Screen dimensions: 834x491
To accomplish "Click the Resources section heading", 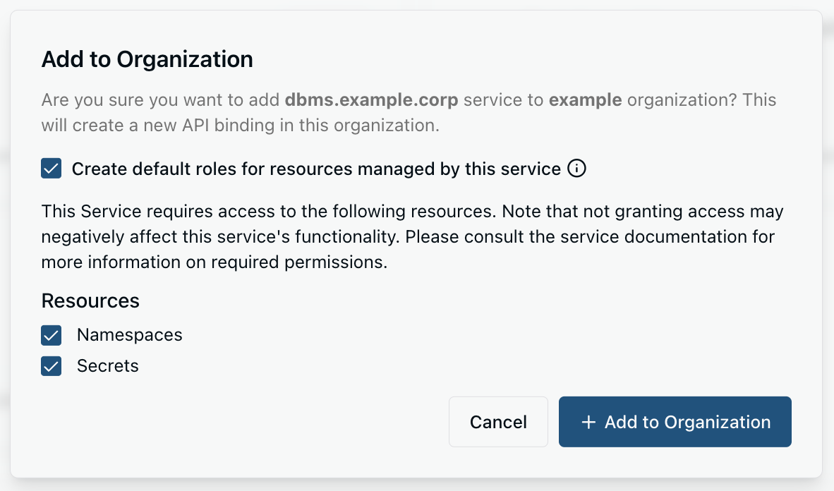I will pyautogui.click(x=90, y=301).
